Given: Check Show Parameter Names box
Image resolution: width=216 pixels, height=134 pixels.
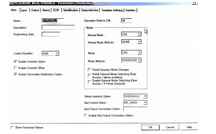Looking at the screenshot, I should [12, 128].
